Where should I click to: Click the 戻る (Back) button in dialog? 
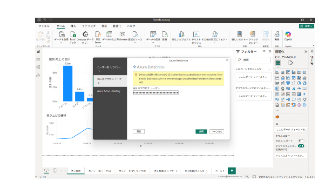coord(139,131)
